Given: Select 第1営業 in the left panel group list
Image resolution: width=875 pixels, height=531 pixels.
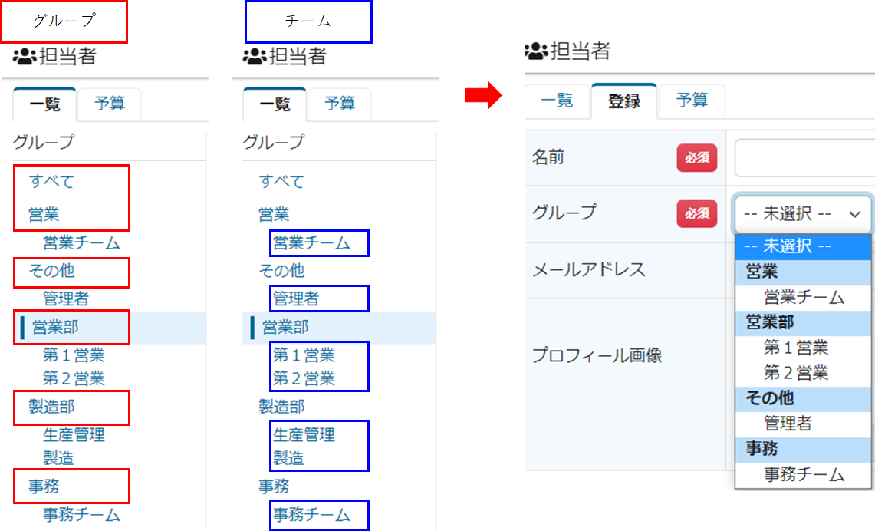Looking at the screenshot, I should click(74, 355).
